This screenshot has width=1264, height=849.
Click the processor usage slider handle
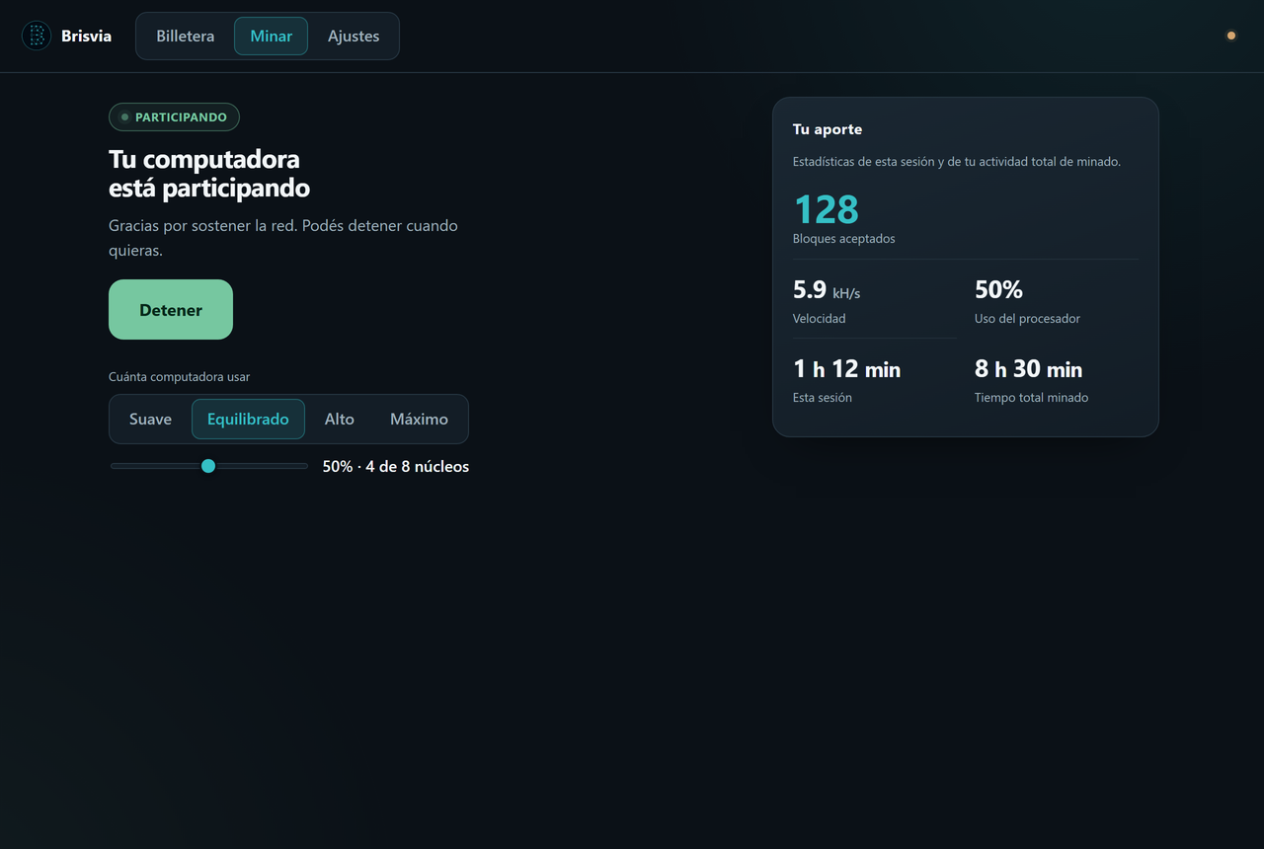point(208,466)
